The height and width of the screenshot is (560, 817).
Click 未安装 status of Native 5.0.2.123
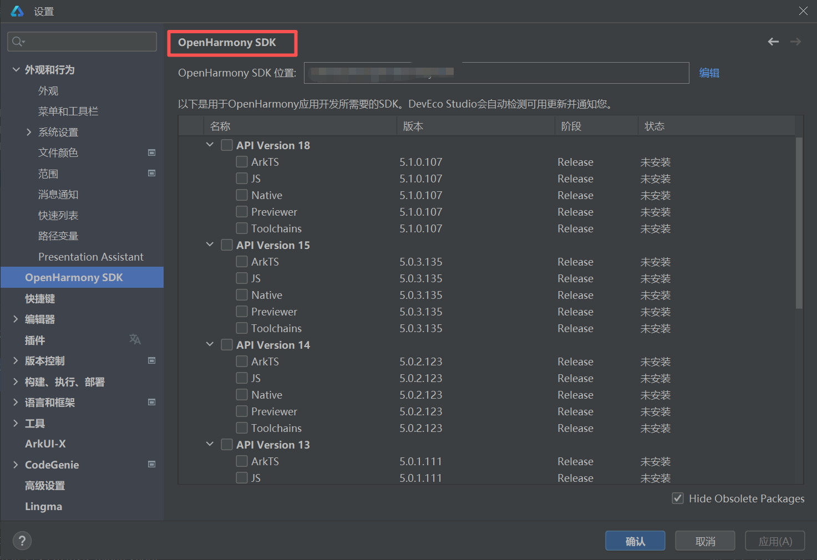[656, 395]
